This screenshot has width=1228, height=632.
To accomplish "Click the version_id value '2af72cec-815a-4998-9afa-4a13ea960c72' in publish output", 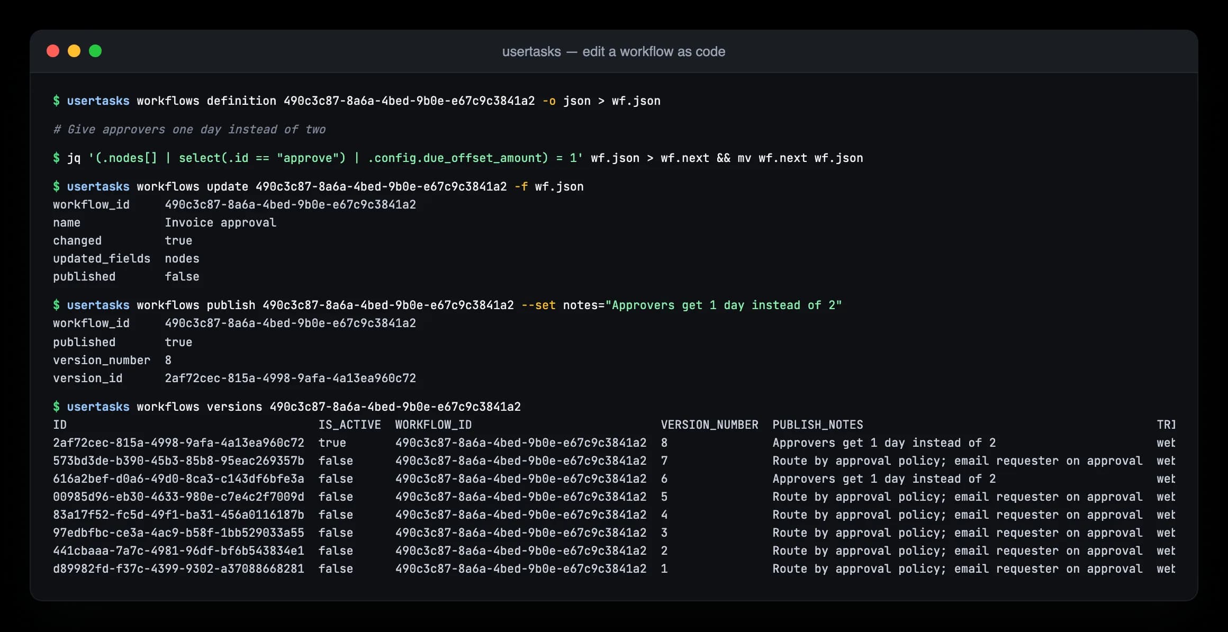I will [290, 378].
